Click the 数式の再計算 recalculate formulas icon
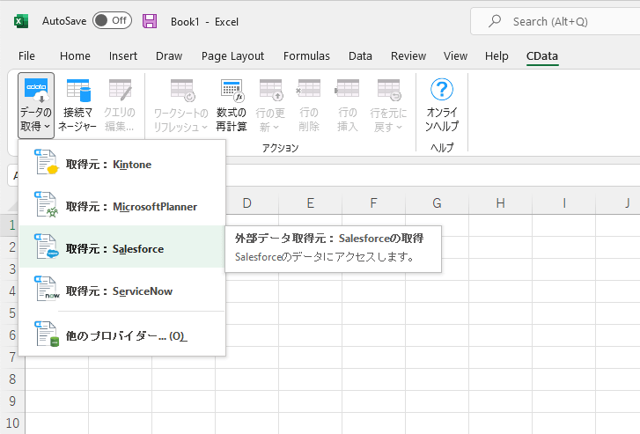The height and width of the screenshot is (434, 640). coord(232,104)
